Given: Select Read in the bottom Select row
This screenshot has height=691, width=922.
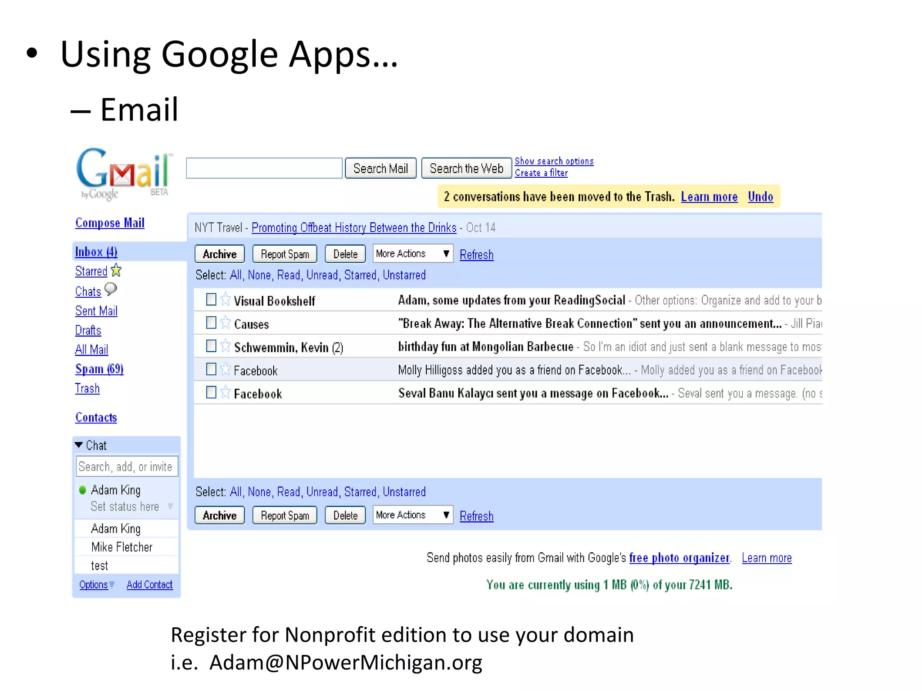Looking at the screenshot, I should click(289, 492).
